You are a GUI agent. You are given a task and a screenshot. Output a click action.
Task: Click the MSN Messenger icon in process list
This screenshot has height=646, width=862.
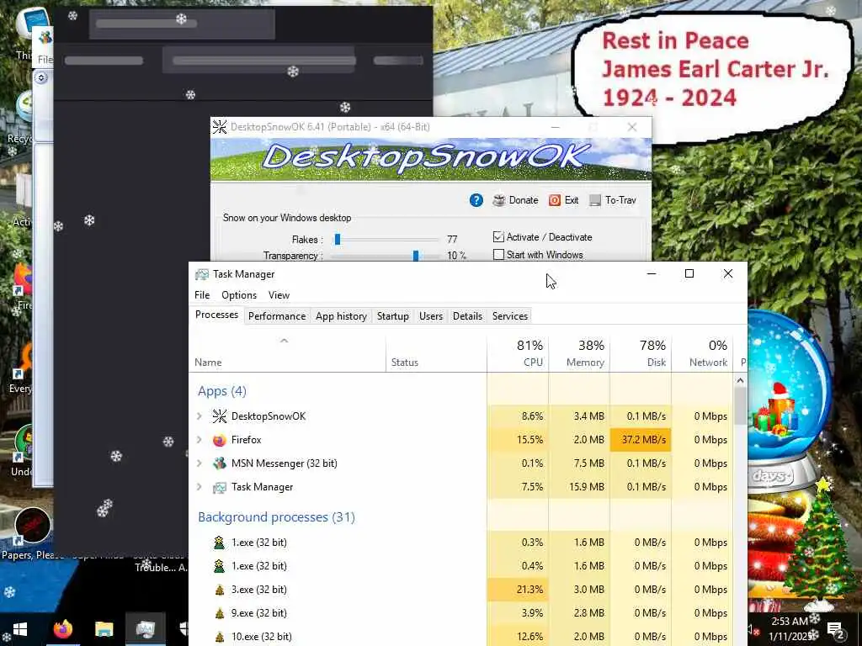click(220, 463)
